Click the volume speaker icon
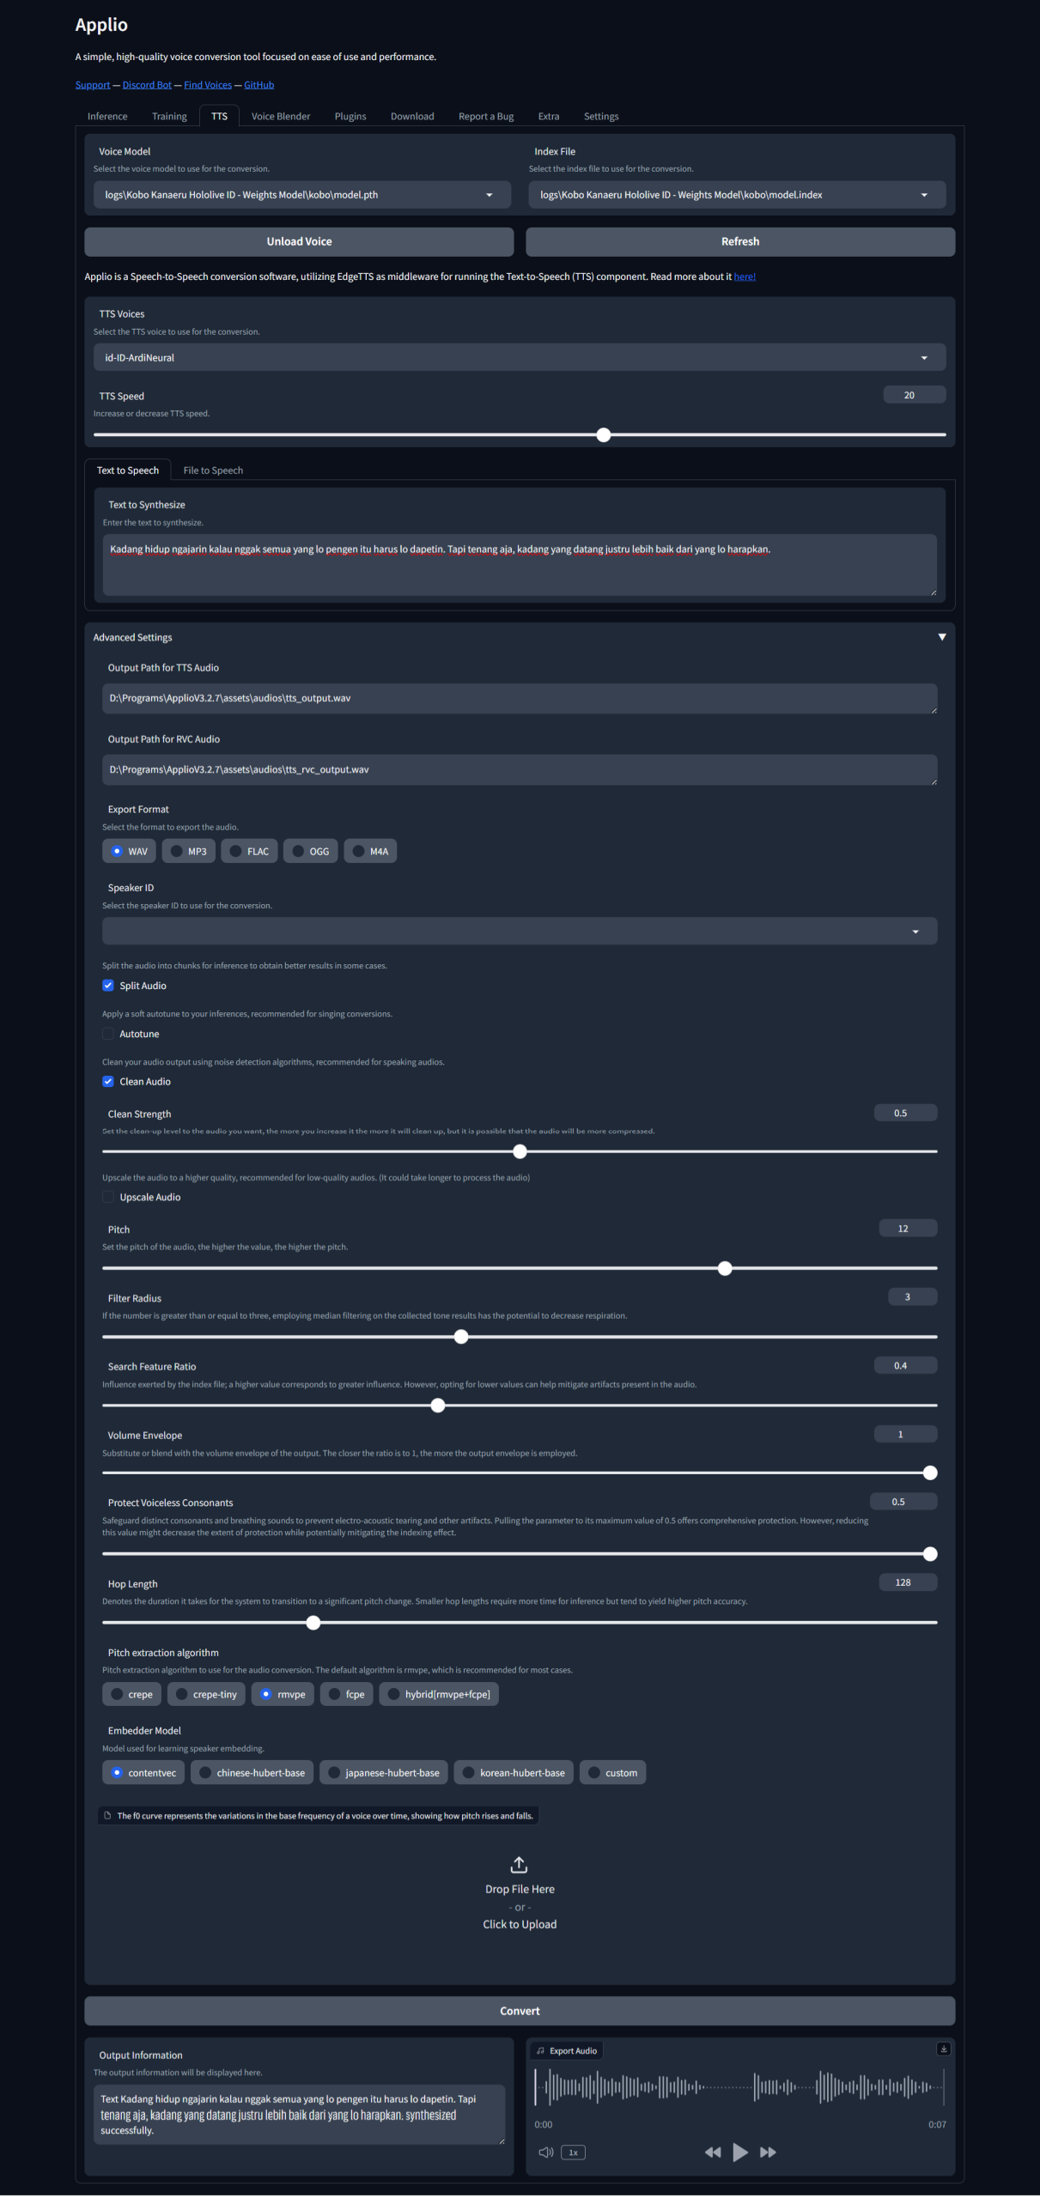The width and height of the screenshot is (1040, 2198). tap(545, 2152)
